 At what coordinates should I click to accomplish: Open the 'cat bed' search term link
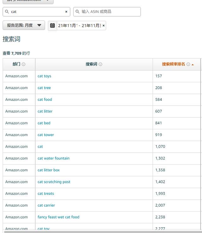44,123
